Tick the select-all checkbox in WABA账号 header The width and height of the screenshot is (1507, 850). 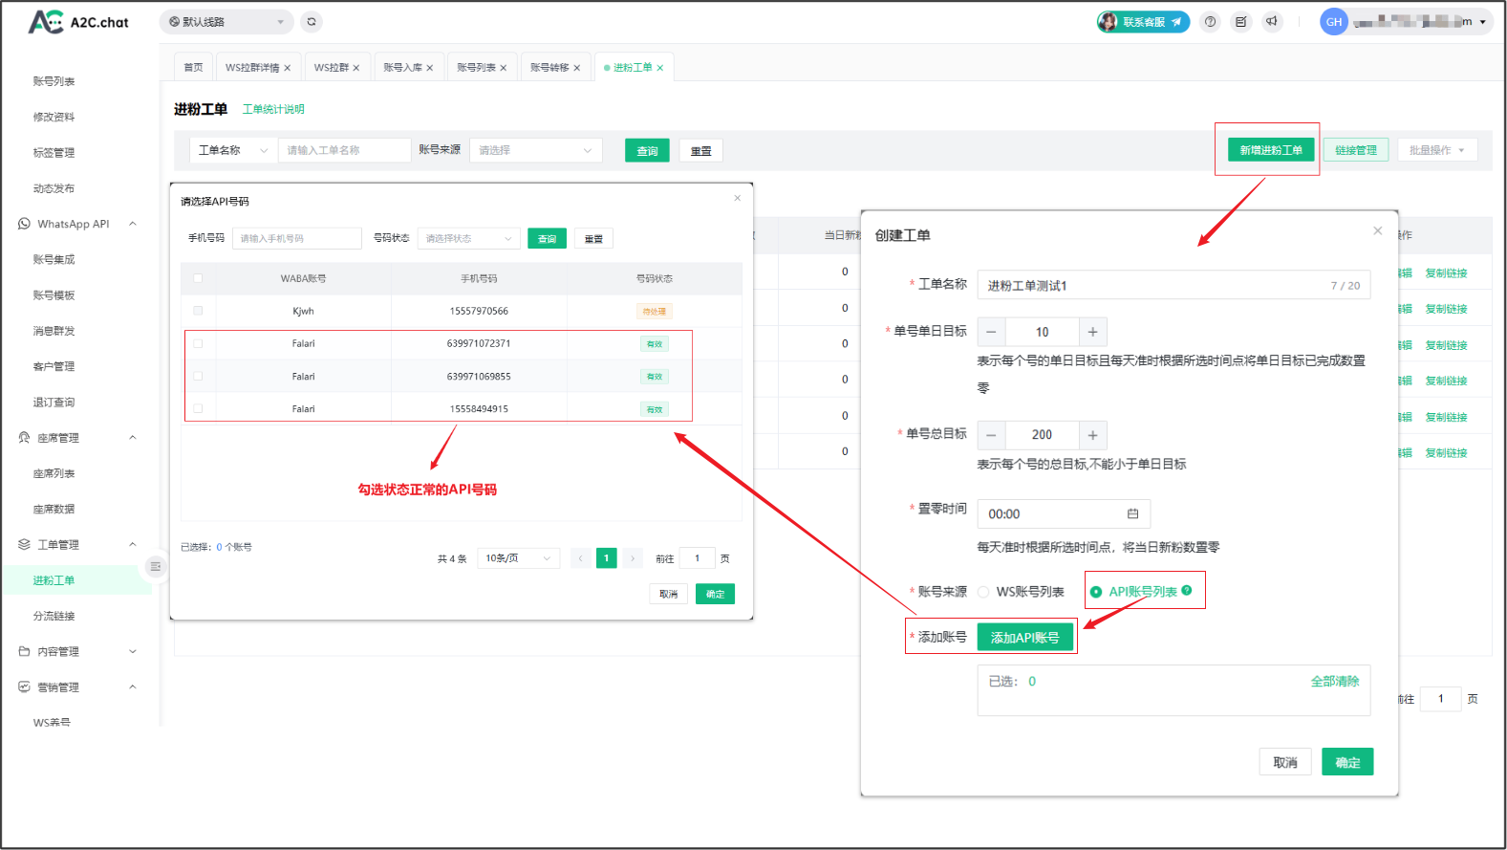tap(198, 278)
